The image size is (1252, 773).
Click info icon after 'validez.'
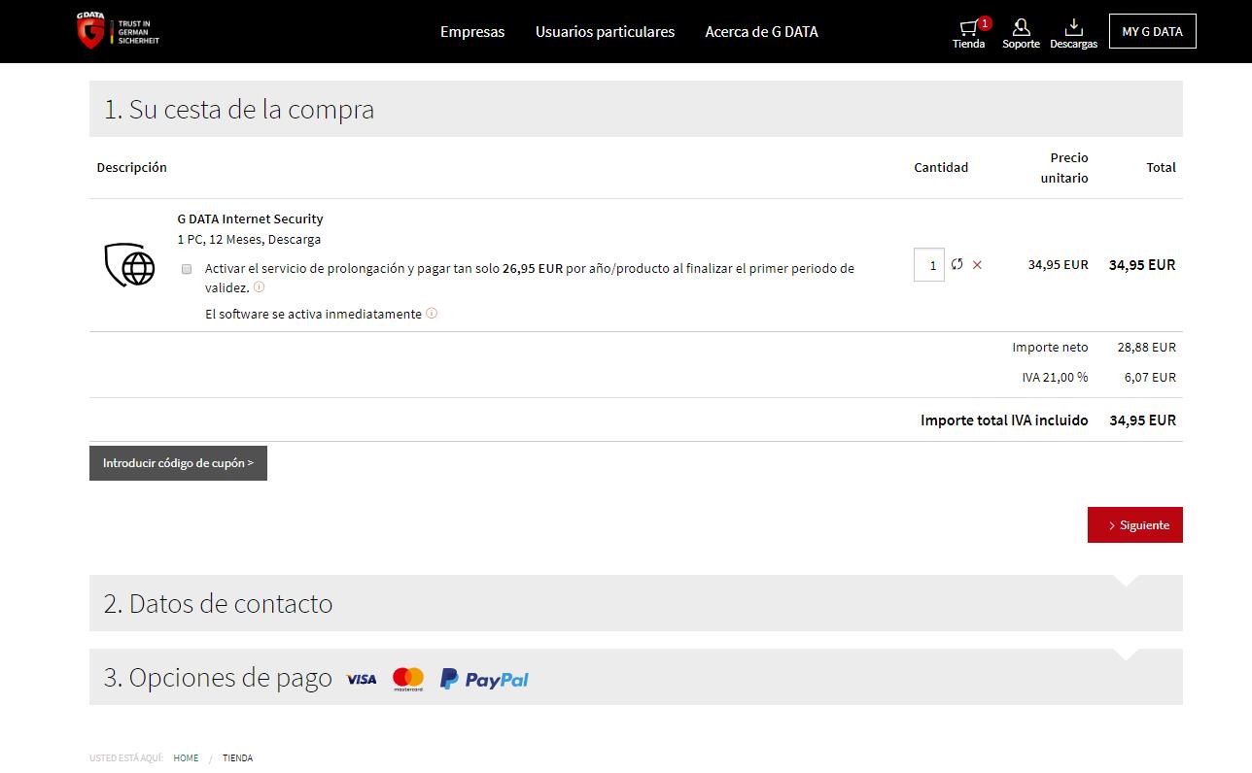[259, 287]
